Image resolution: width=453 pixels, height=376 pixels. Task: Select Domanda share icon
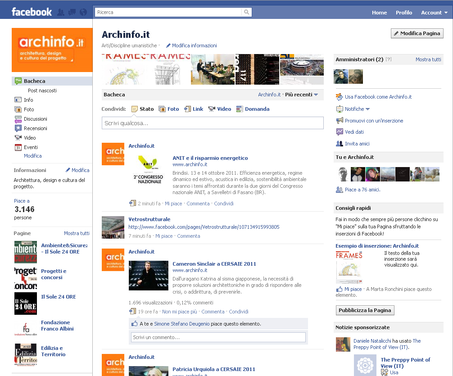(240, 109)
